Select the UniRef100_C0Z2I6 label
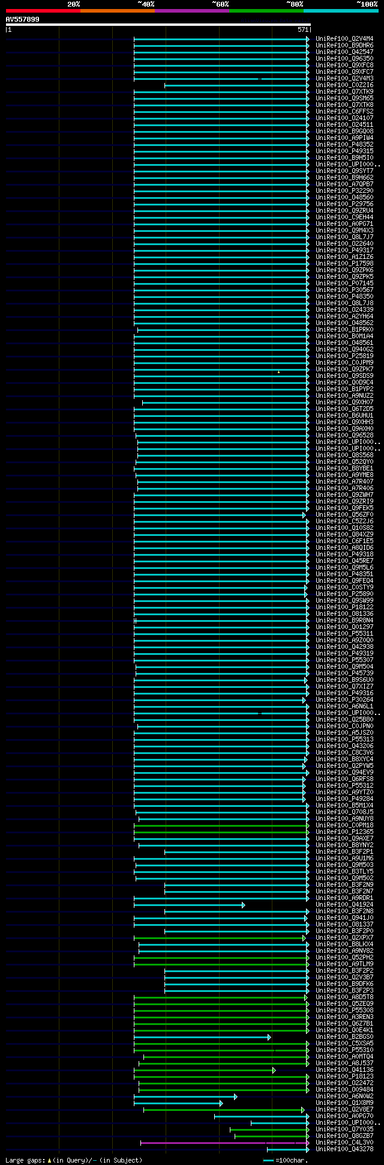 (x=344, y=85)
